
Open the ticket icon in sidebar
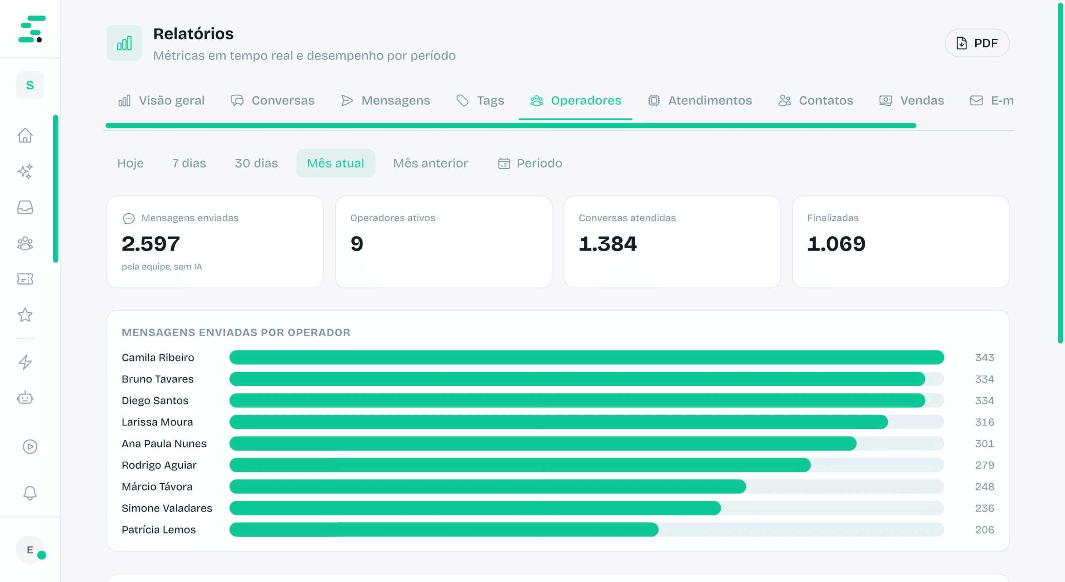click(25, 279)
